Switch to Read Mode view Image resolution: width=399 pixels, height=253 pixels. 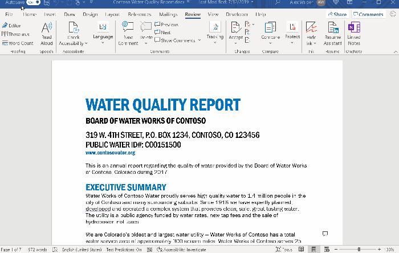tap(302, 250)
